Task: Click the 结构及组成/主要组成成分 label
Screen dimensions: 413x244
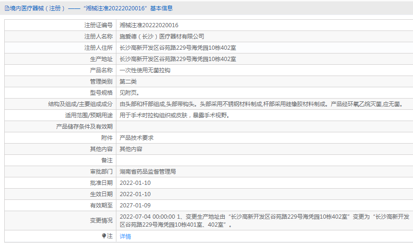Action: point(80,104)
